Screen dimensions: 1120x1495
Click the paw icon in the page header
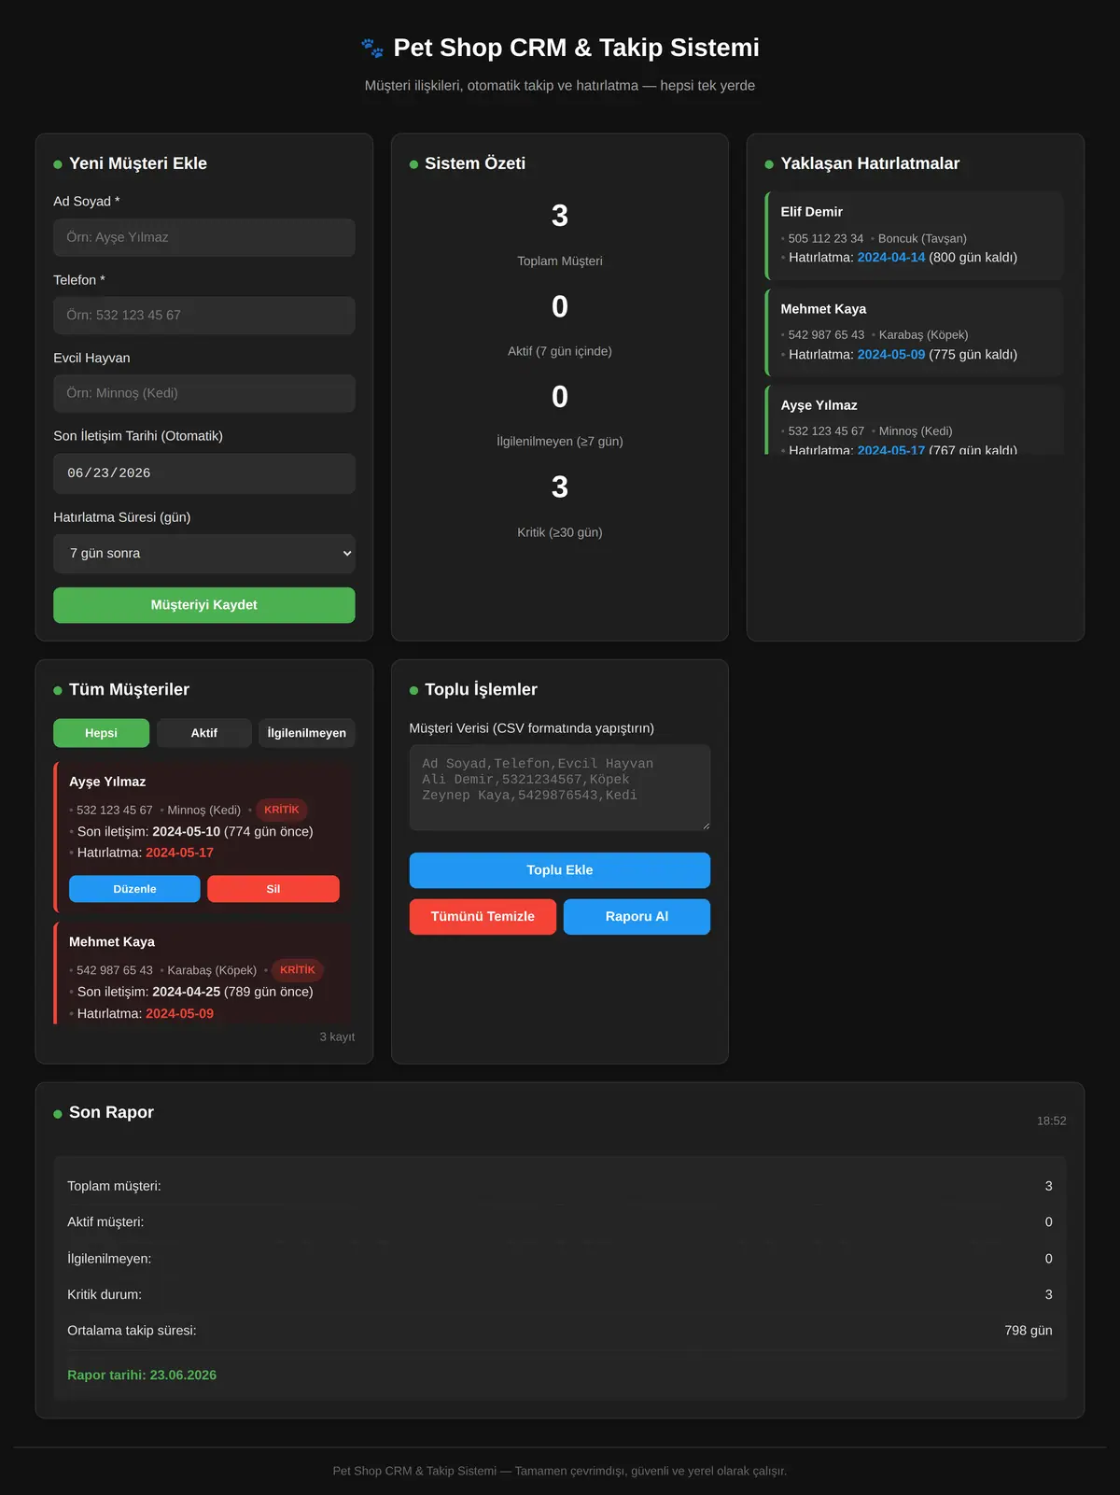click(x=372, y=48)
